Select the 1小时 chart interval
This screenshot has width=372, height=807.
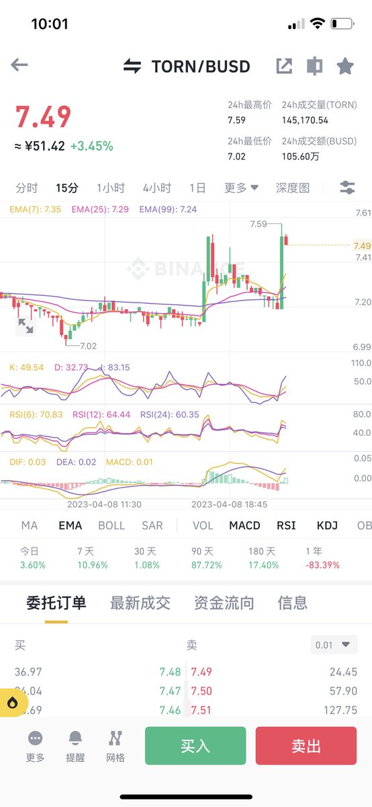tap(111, 188)
